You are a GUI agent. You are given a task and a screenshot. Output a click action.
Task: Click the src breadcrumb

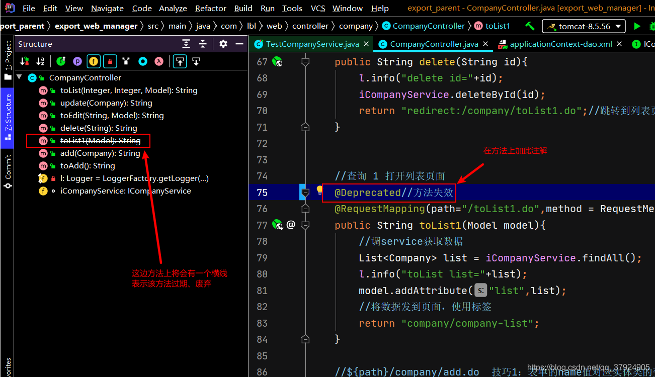click(153, 26)
